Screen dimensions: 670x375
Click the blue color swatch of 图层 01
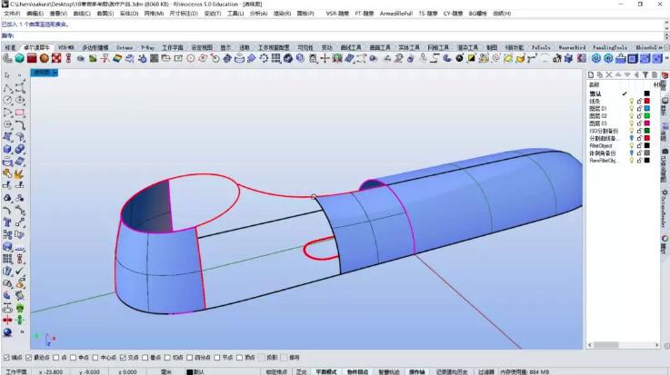pos(646,108)
